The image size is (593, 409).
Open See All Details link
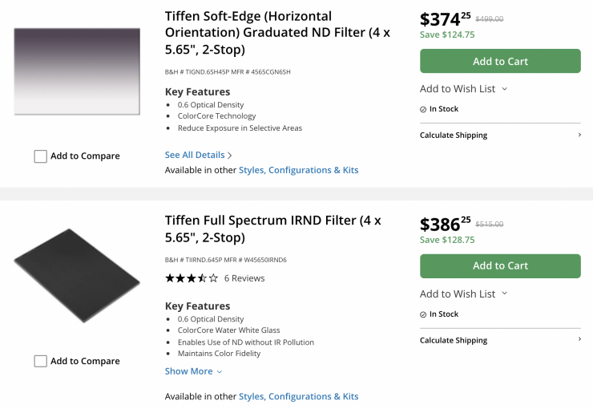coord(198,155)
